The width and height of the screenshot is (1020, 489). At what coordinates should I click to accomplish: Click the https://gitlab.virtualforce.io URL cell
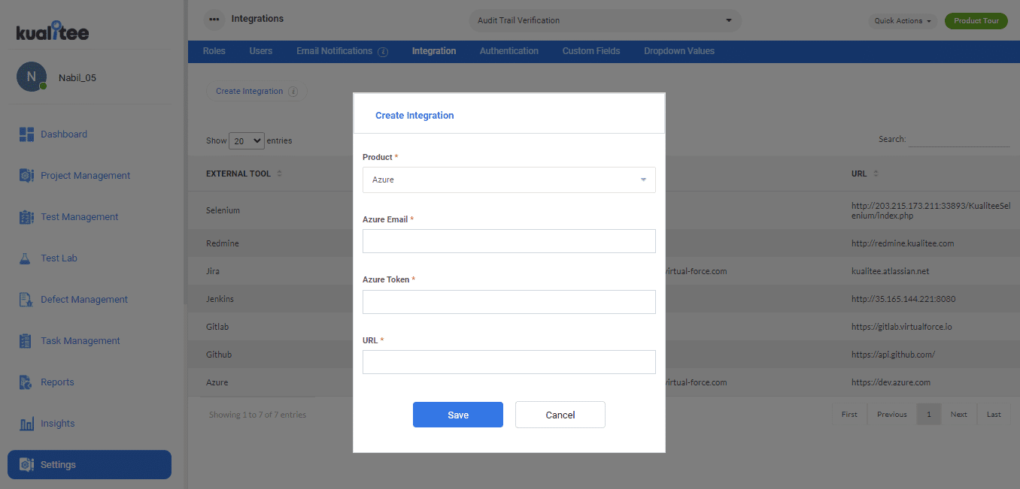coord(902,327)
